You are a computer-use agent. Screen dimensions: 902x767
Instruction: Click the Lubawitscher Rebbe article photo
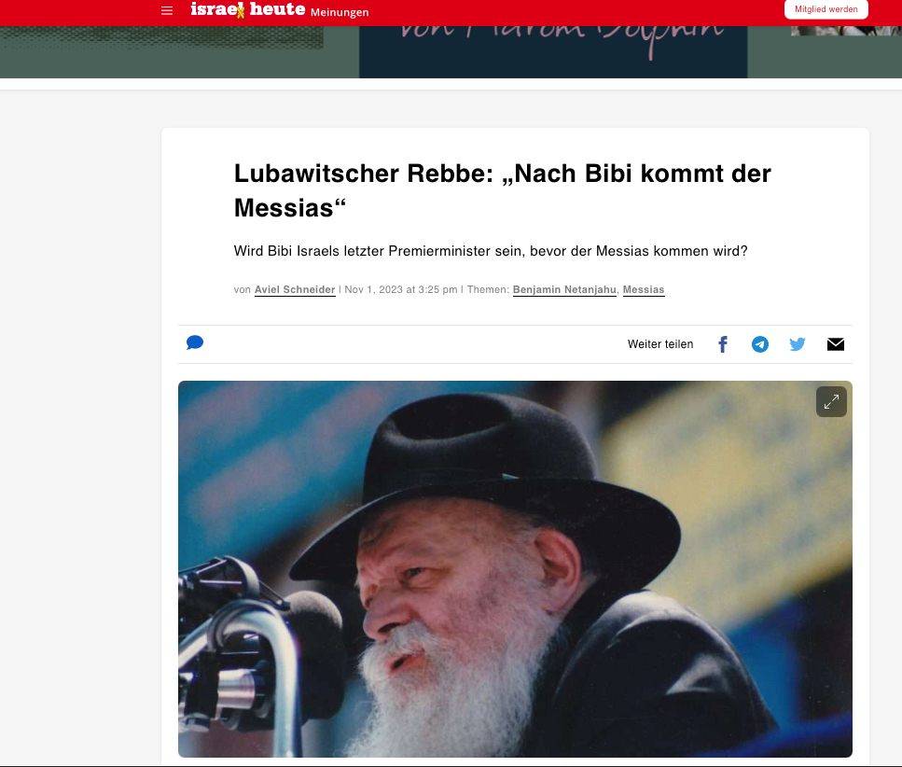click(515, 568)
